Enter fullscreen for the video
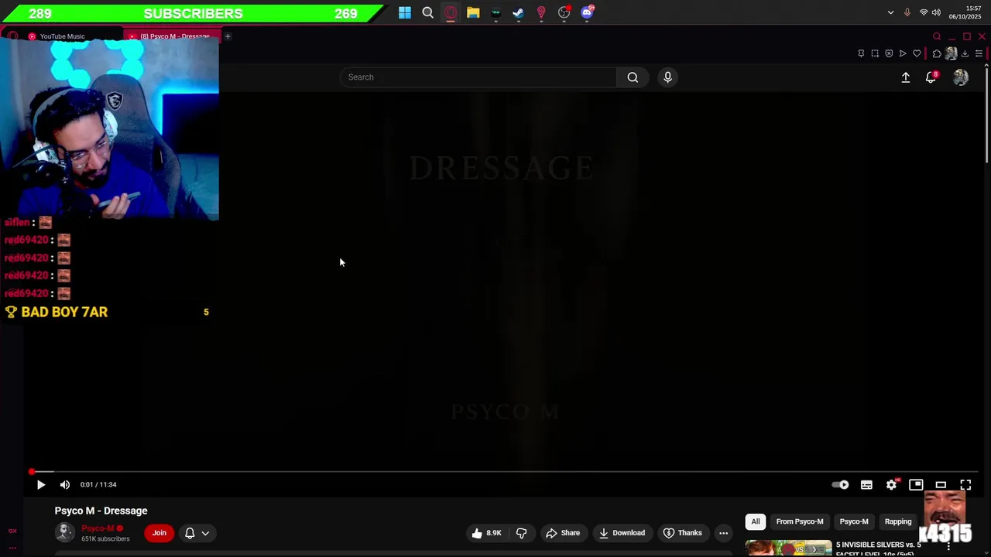991x557 pixels. [965, 485]
